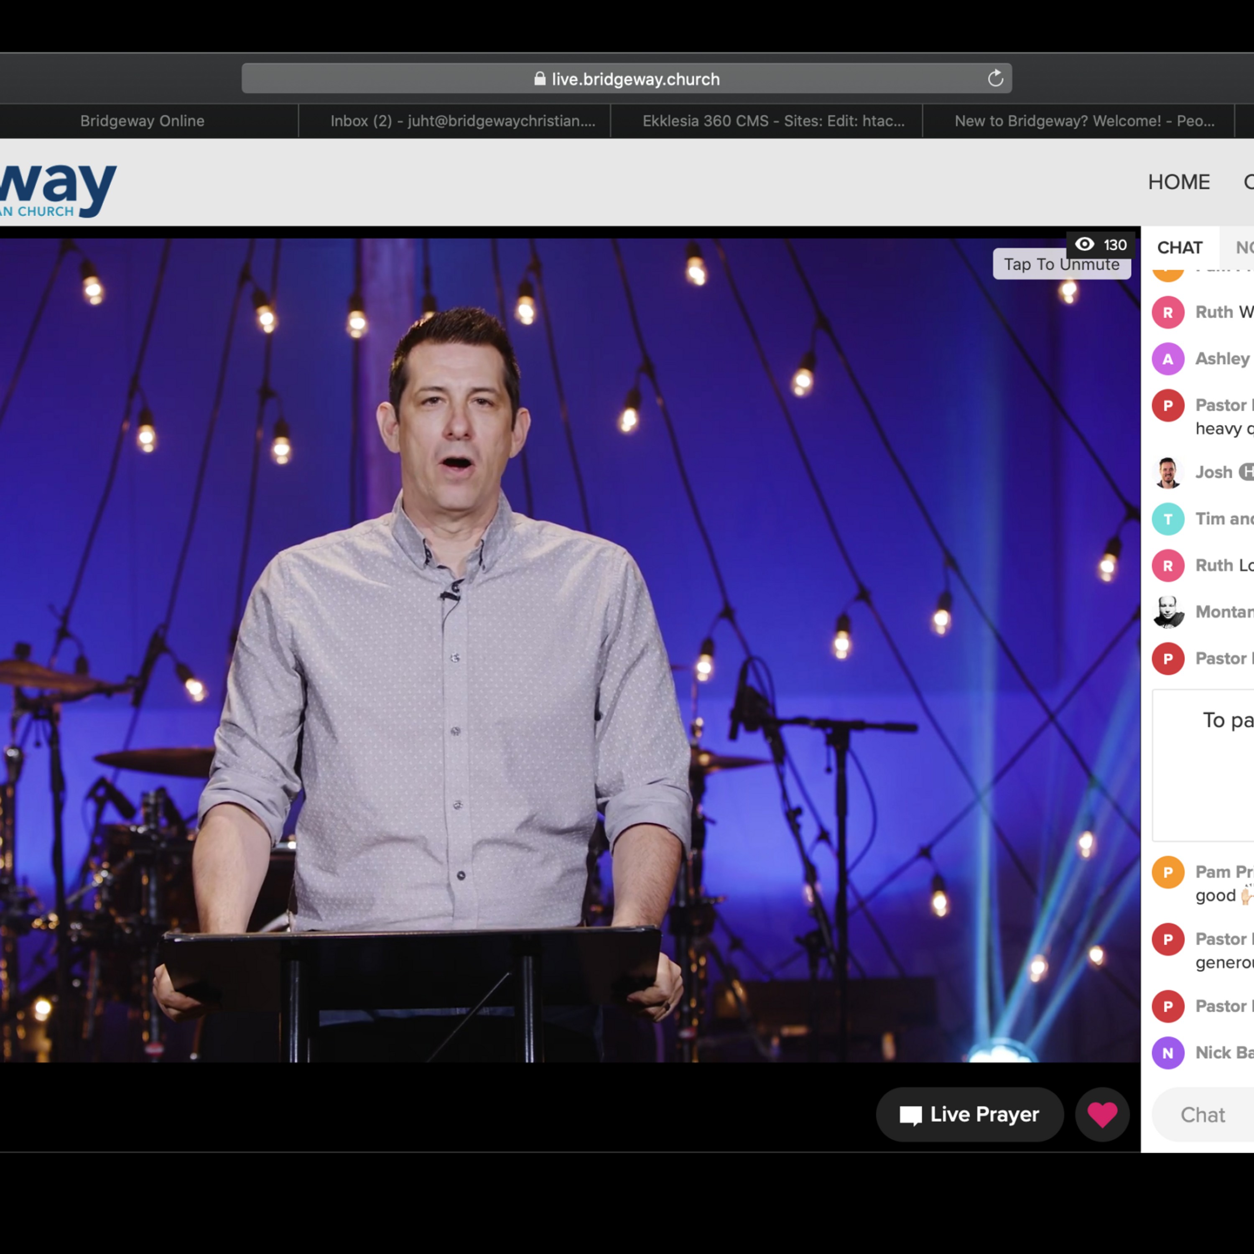The image size is (1254, 1254).
Task: Go to HOME in site navigation
Action: point(1179,182)
